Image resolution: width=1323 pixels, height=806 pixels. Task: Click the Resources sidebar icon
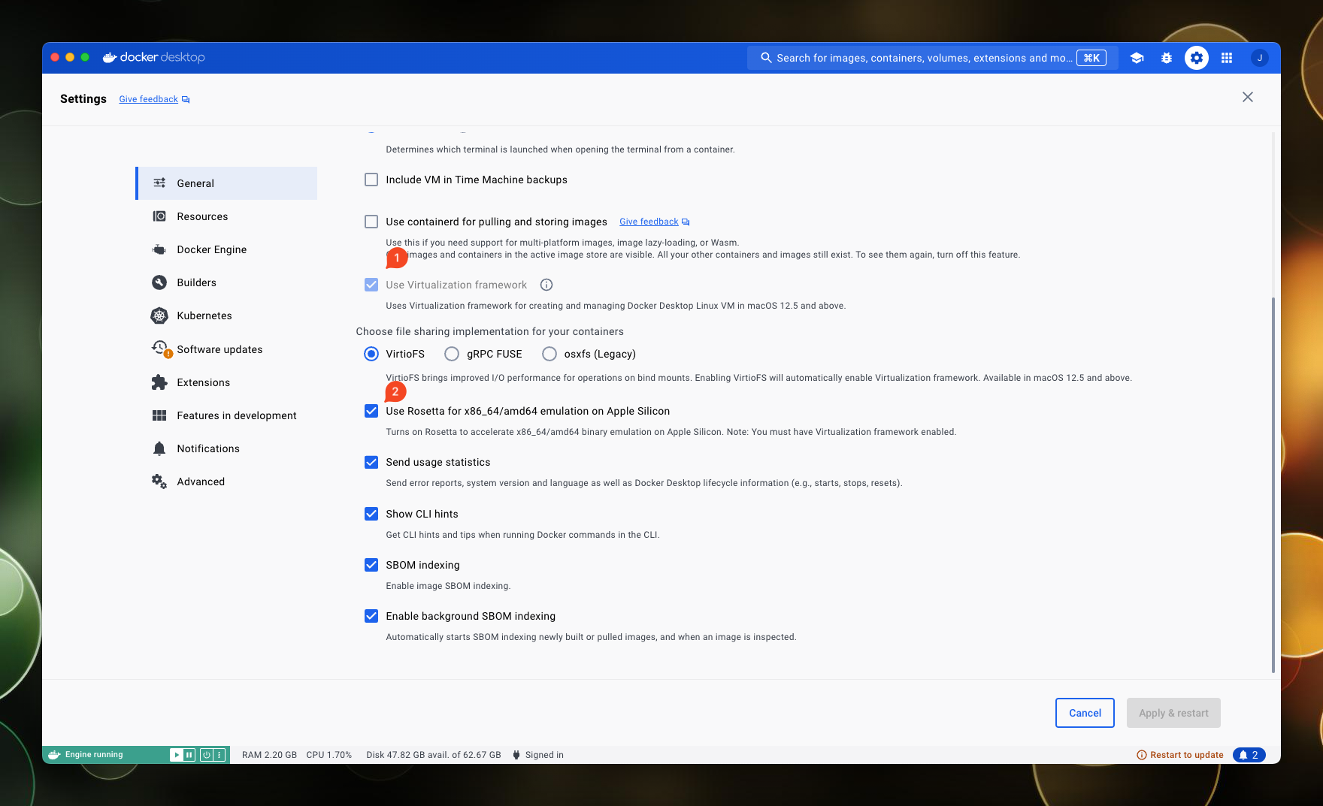[x=159, y=216]
